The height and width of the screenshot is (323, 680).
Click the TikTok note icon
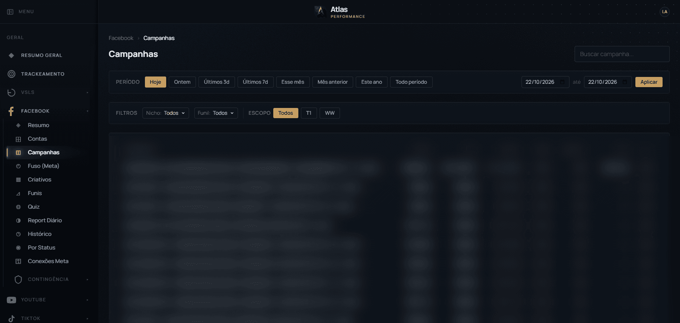coord(11,318)
